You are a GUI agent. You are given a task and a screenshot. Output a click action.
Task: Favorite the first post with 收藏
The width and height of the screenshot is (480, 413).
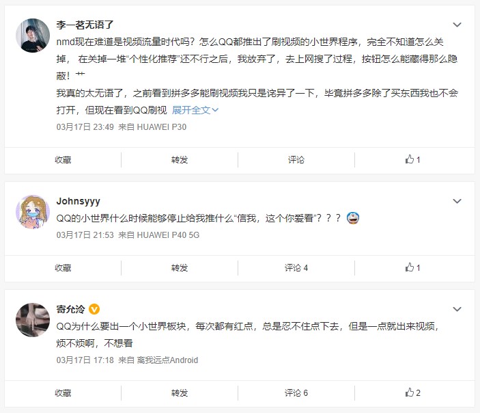click(63, 160)
